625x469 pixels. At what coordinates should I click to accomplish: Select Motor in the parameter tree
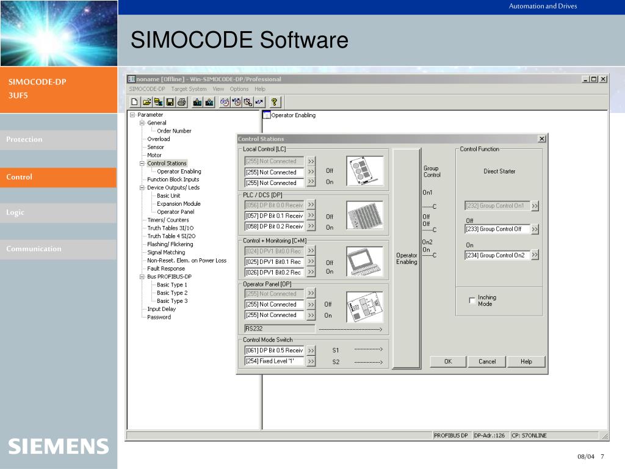tap(154, 155)
